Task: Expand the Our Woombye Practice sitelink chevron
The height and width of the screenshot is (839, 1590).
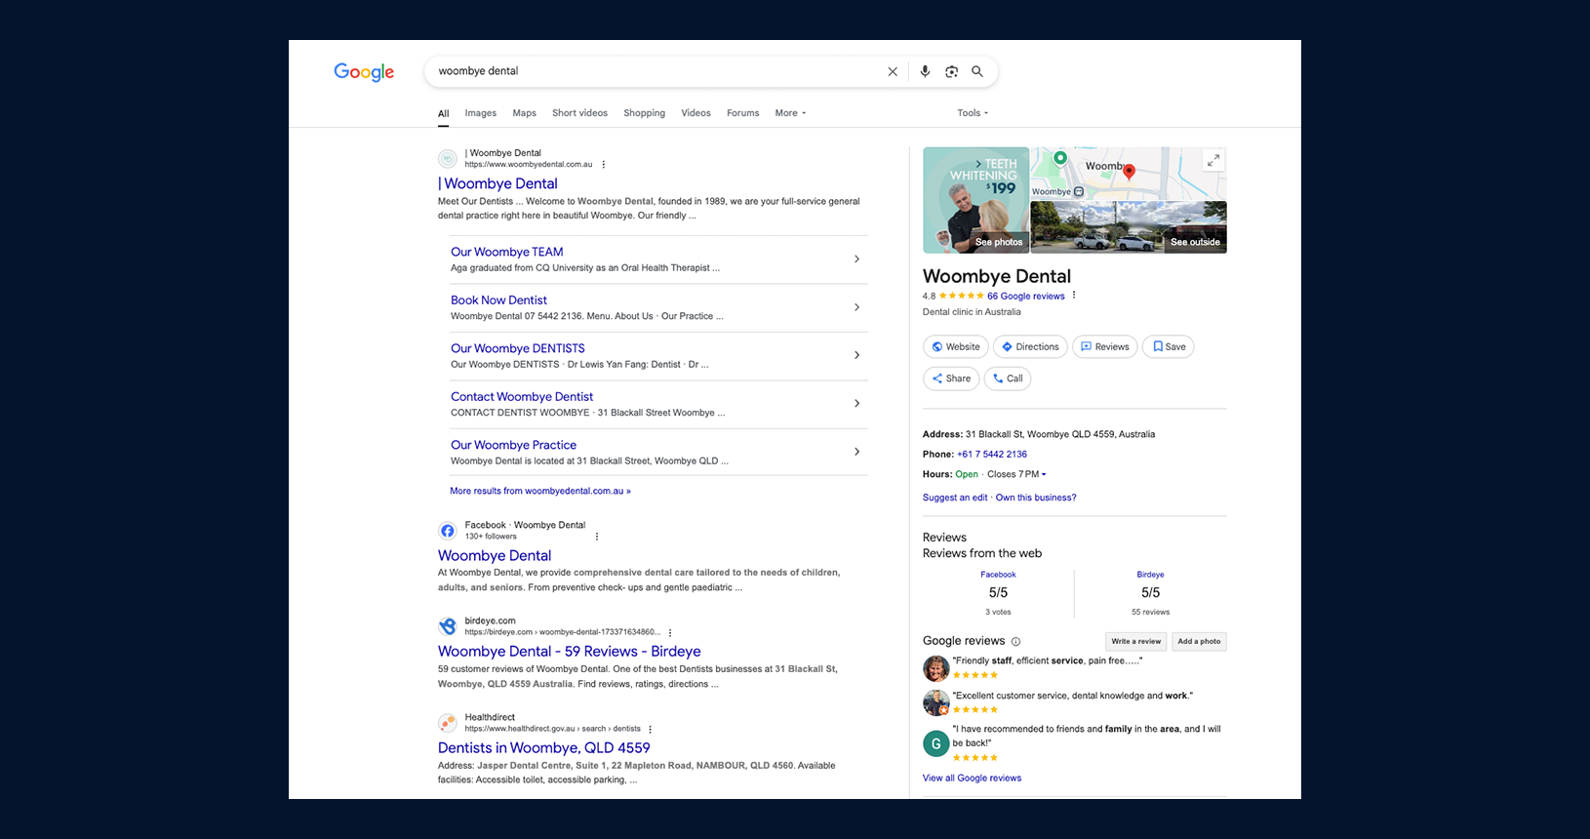Action: pyautogui.click(x=856, y=452)
